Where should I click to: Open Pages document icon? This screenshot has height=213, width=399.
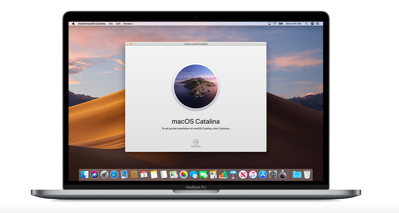pos(213,175)
